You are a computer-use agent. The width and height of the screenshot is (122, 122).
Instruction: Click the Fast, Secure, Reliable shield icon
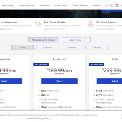pyautogui.click(x=38, y=24)
